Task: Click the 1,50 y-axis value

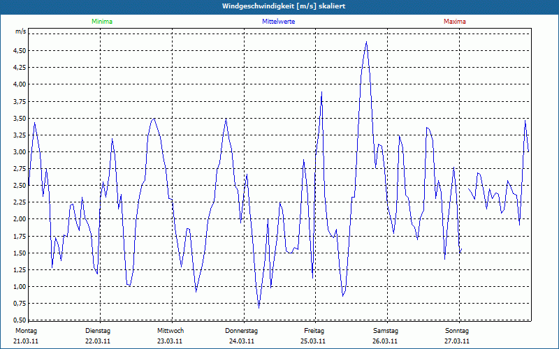Action: (20, 253)
